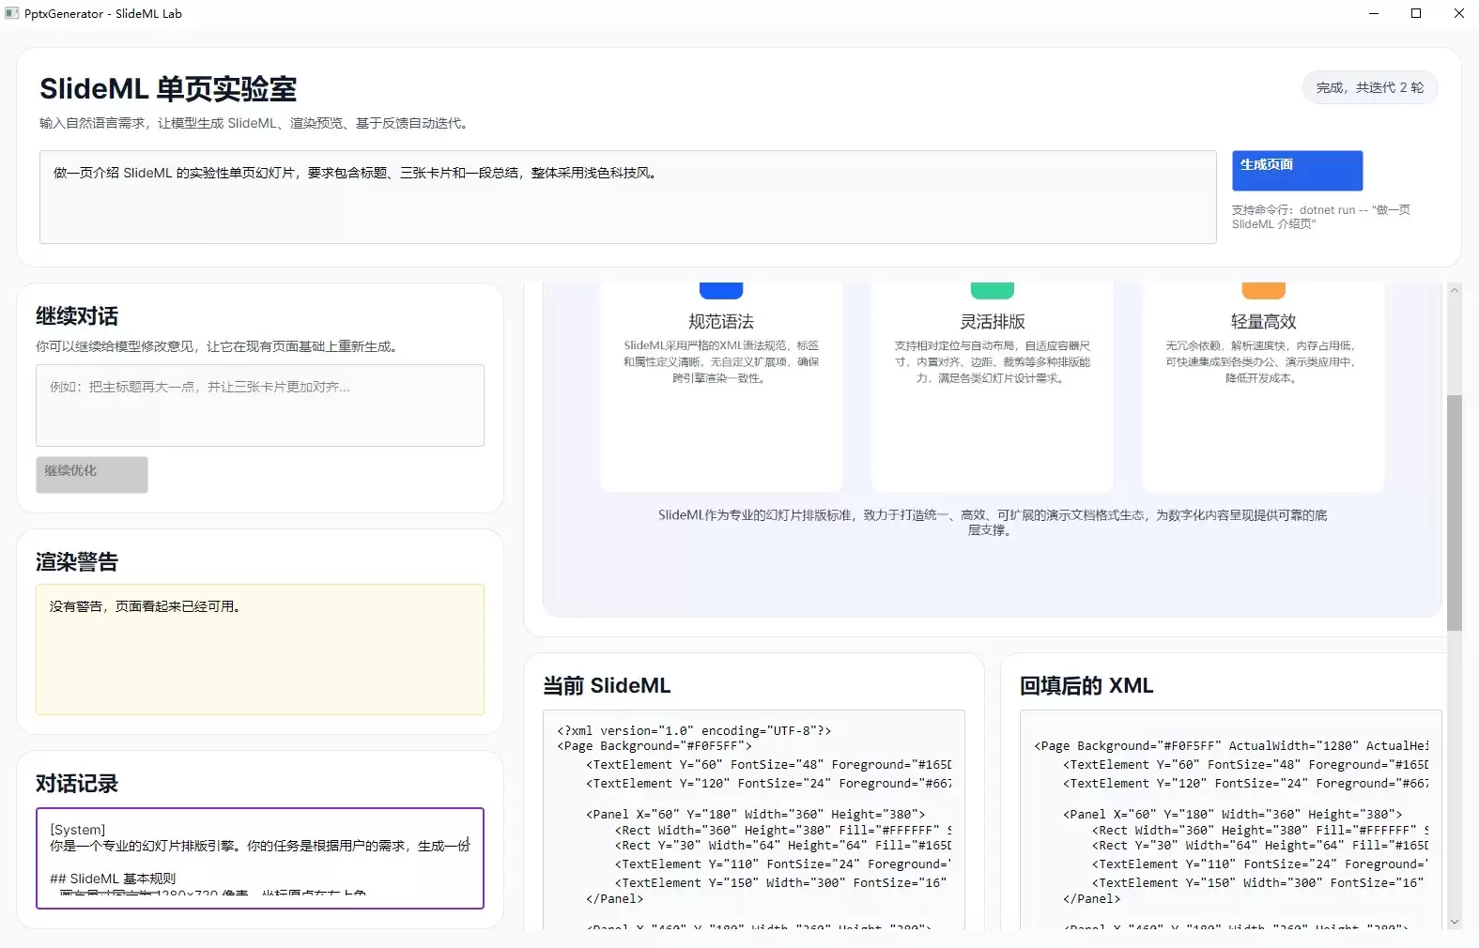
Task: Click the 继续对话 heading
Action: click(77, 316)
